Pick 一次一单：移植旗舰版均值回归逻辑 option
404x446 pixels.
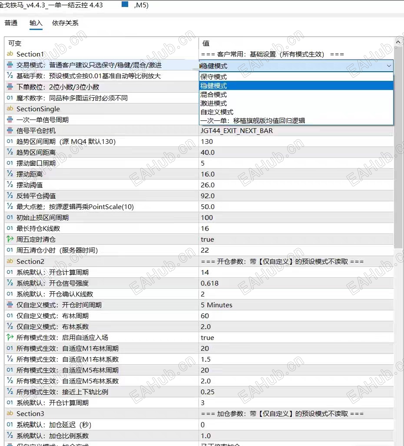tap(296, 120)
